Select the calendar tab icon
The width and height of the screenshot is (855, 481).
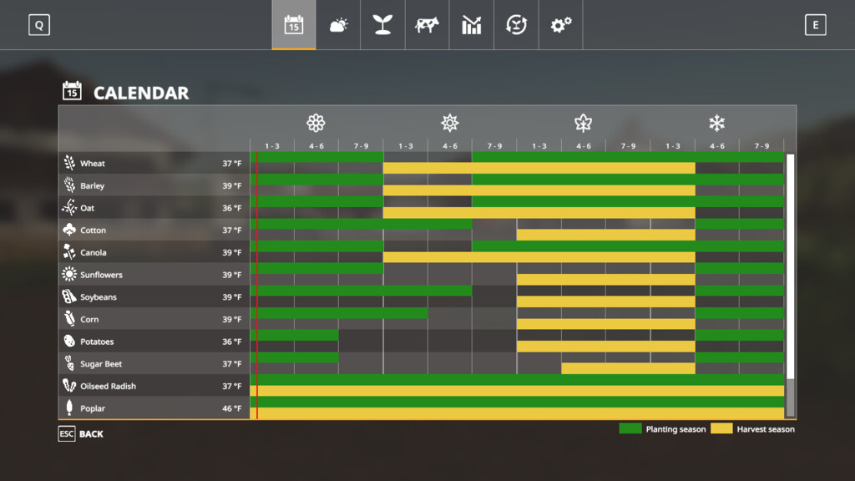(x=294, y=25)
